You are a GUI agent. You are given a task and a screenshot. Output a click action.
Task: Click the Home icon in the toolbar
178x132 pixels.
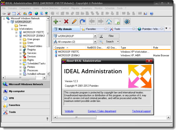tap(109, 21)
